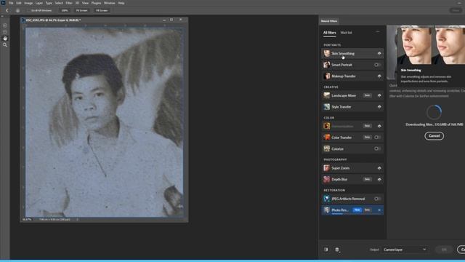The image size is (465, 262).
Task: Open the Image menu
Action: click(x=28, y=3)
